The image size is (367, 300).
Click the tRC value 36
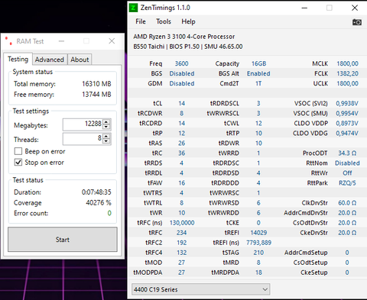(x=181, y=153)
